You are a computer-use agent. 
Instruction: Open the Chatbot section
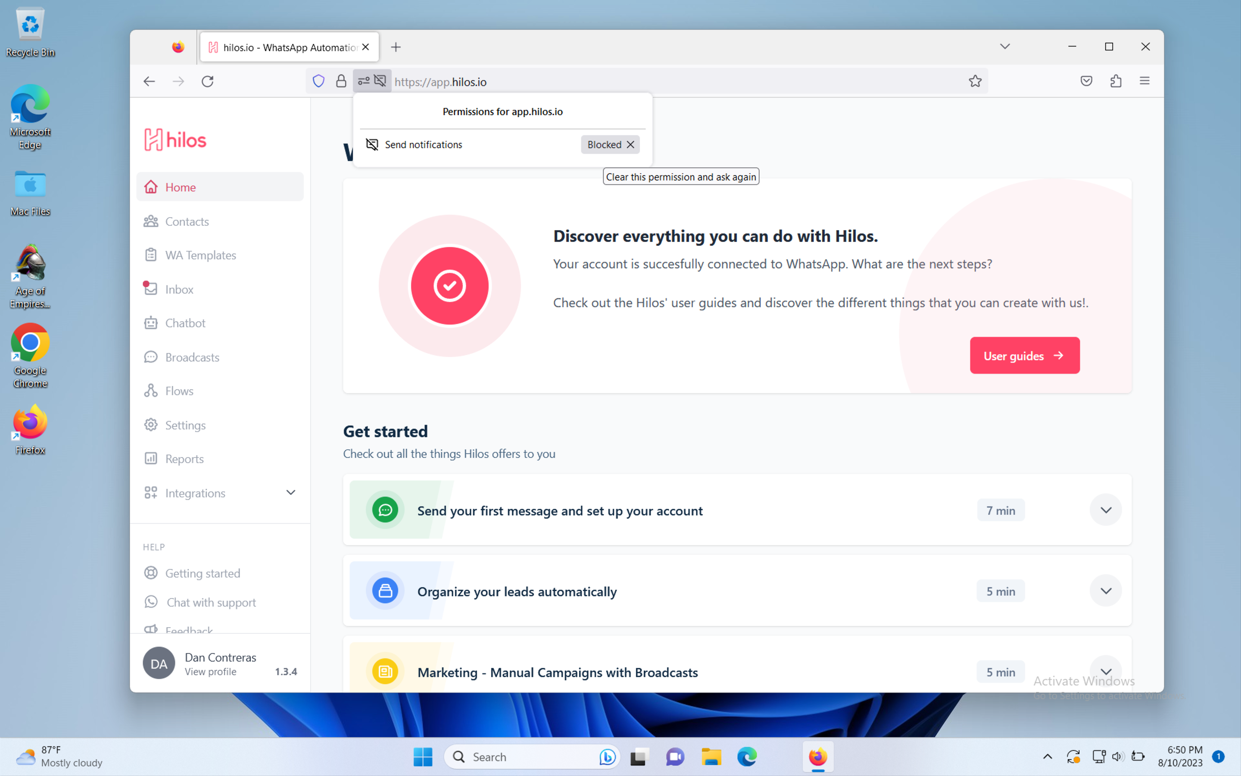(184, 323)
